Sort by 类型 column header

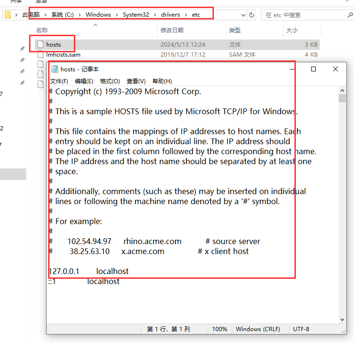coord(234,30)
